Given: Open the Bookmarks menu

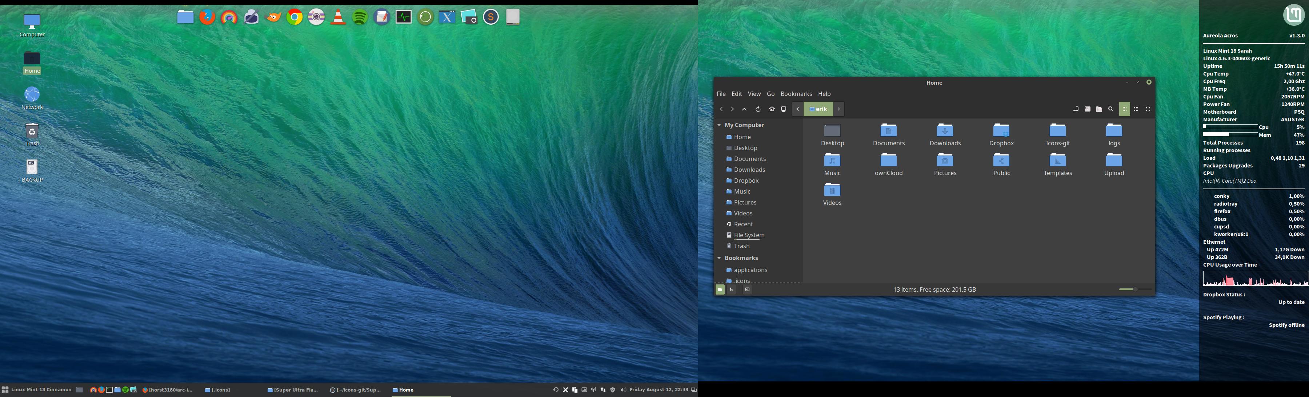Looking at the screenshot, I should pyautogui.click(x=796, y=94).
